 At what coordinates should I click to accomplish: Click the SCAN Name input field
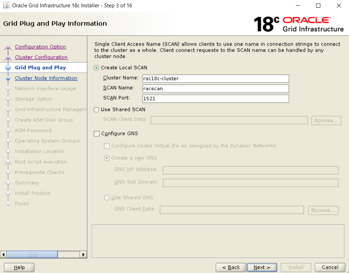tap(216, 89)
